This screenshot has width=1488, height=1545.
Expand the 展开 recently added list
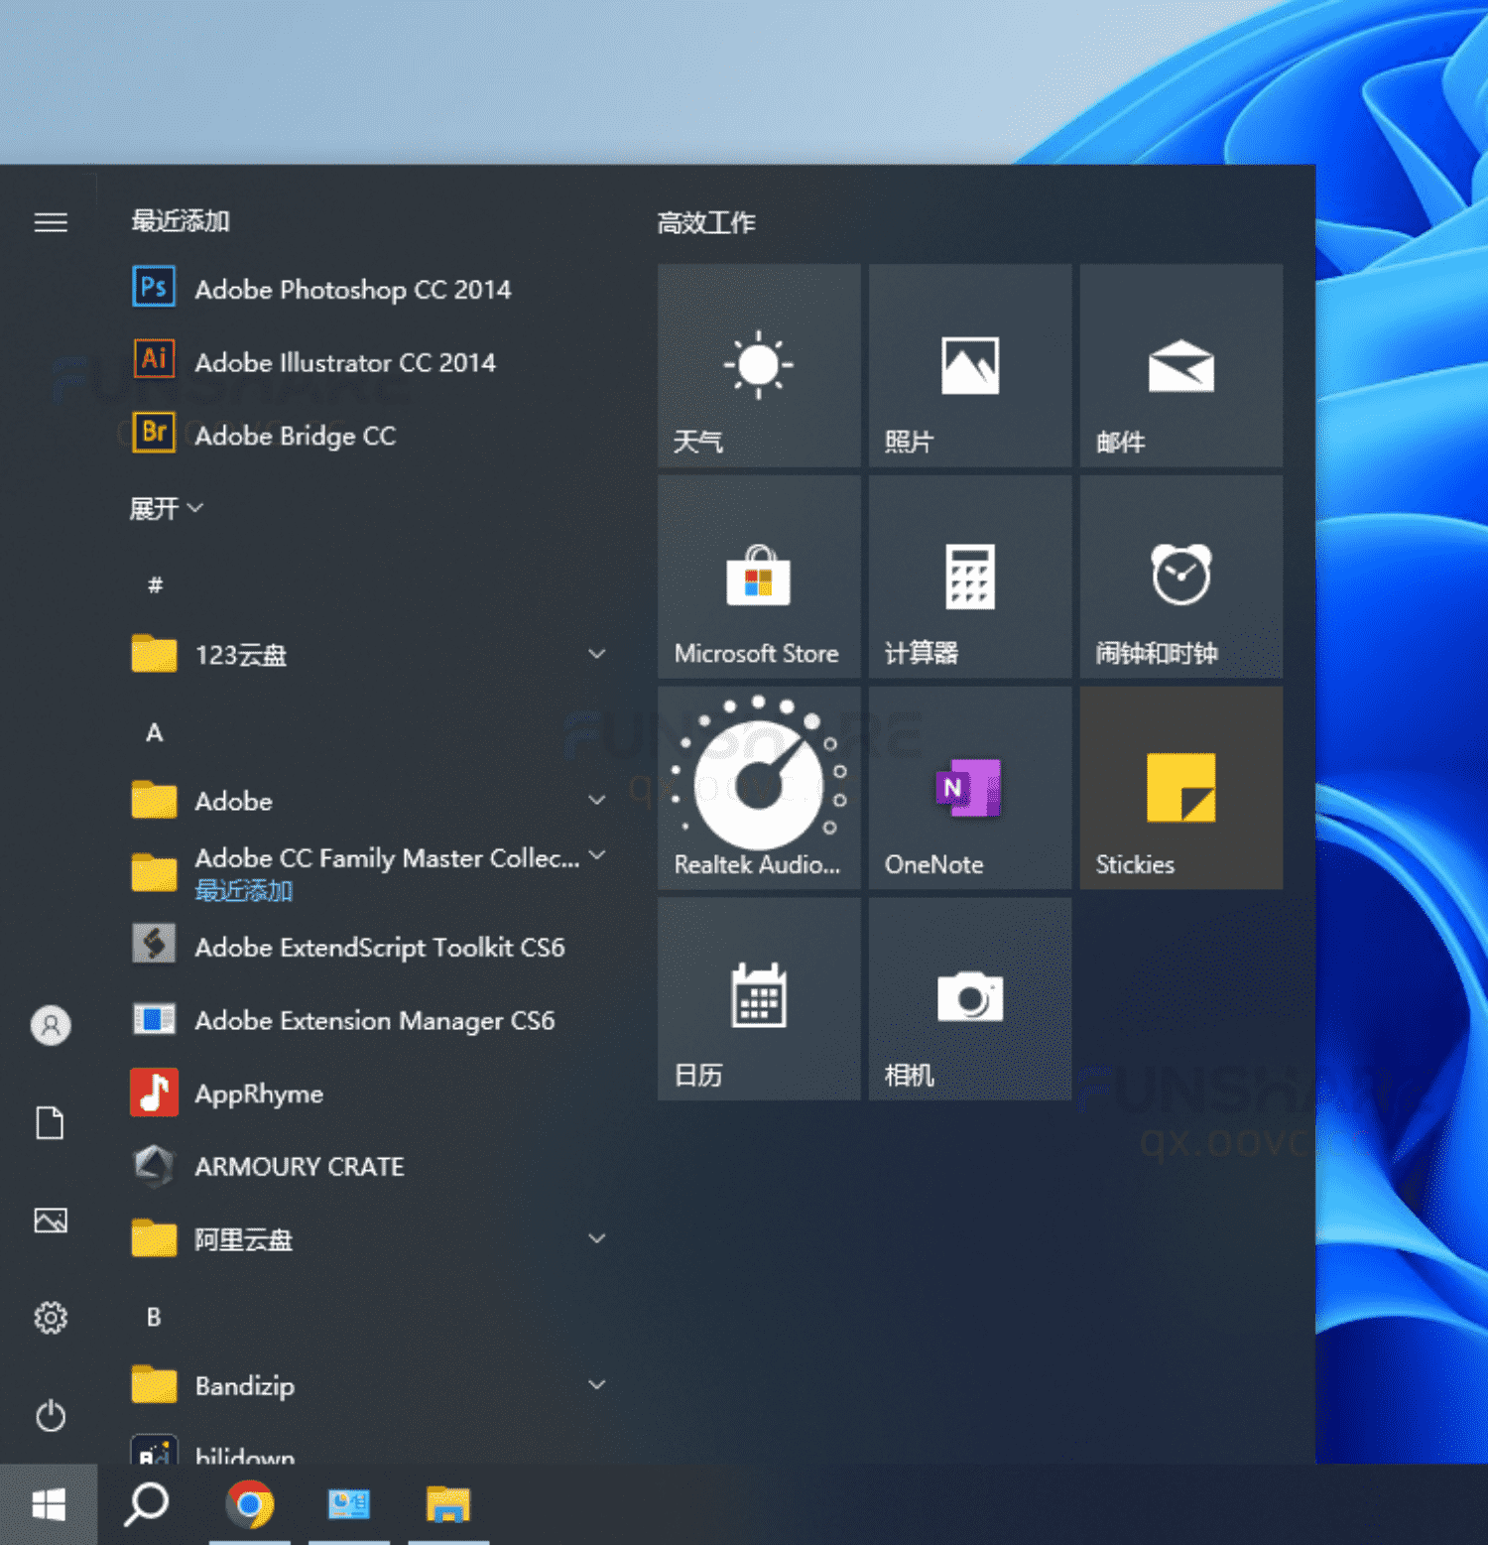pos(166,508)
